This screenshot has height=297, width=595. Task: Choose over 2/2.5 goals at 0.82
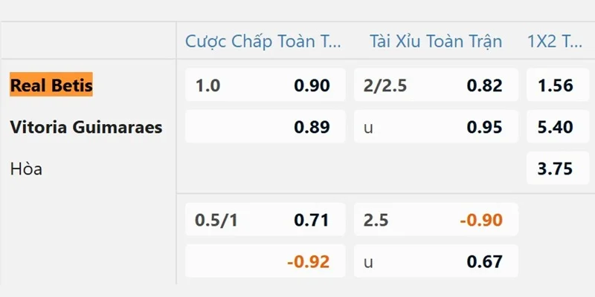(436, 85)
